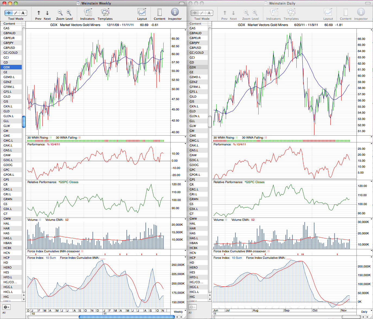Select the text annotation tool mode
The width and height of the screenshot is (373, 319).
pyautogui.click(x=23, y=13)
